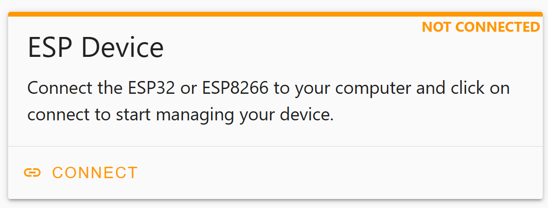Click the letter C starting the CONNECT button
This screenshot has height=208, width=548.
58,173
